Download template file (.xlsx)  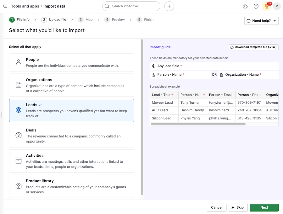click(x=254, y=47)
